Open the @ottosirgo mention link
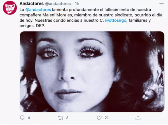This screenshot has height=125, width=168. pos(116,20)
